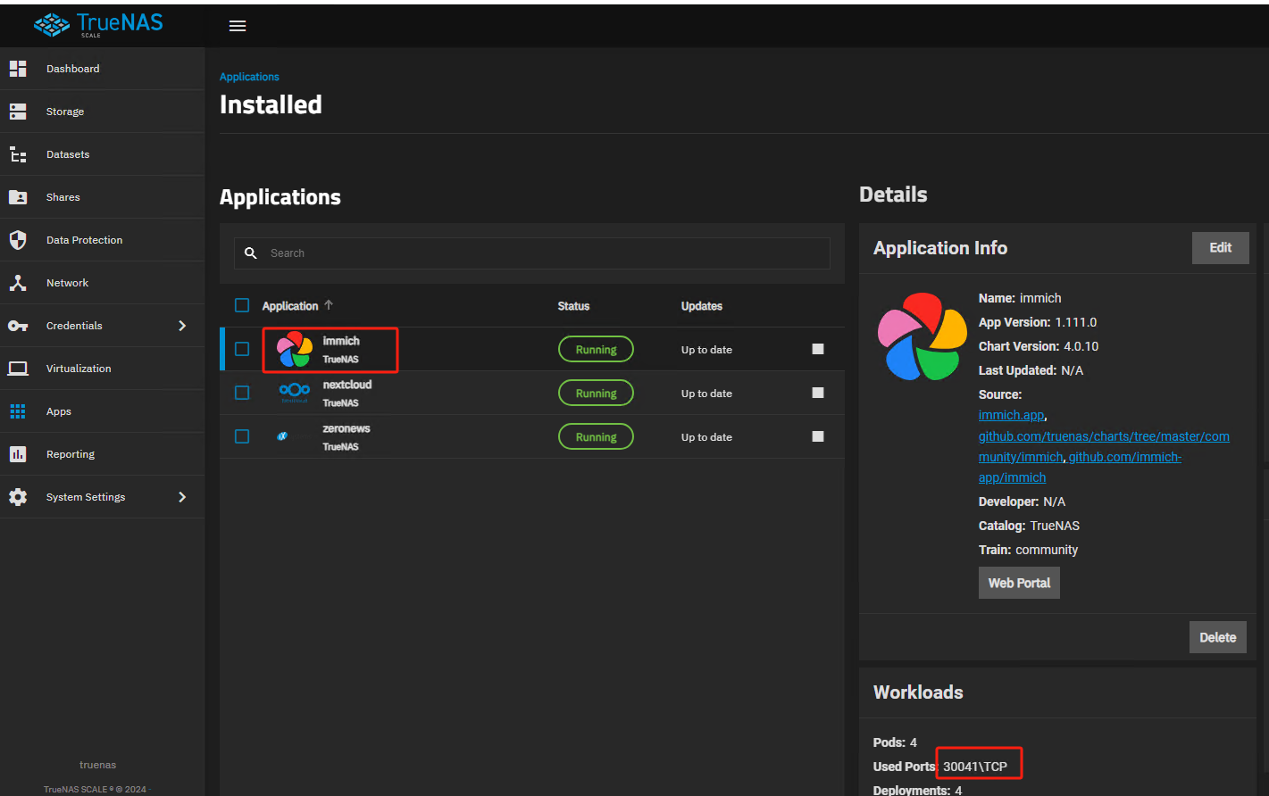Select all applications checkbox in header
1269x796 pixels.
(242, 305)
